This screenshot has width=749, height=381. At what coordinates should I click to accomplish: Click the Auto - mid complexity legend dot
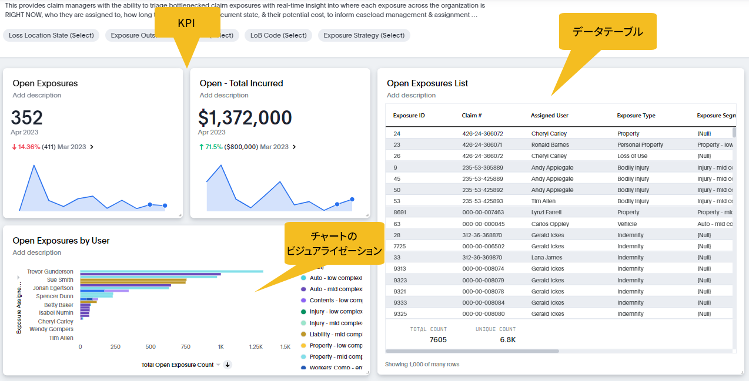tap(303, 289)
